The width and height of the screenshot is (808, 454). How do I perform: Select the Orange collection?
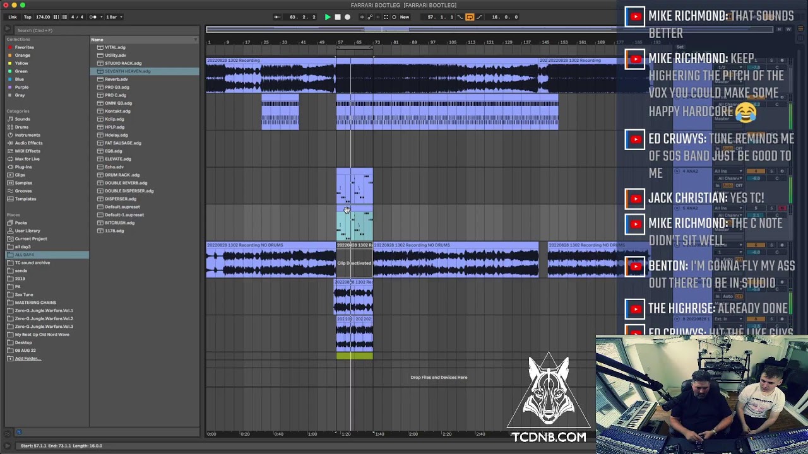23,55
